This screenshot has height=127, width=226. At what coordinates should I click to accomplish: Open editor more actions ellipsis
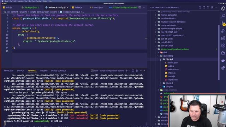point(144,7)
